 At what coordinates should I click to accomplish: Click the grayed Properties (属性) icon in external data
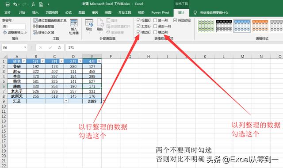coord(108,20)
